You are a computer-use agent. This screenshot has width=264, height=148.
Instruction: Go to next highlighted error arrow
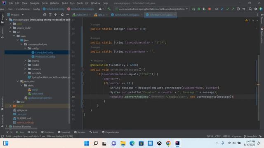pos(257,20)
